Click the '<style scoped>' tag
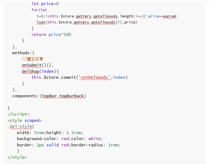The image size is (209, 166). [x=25, y=120]
